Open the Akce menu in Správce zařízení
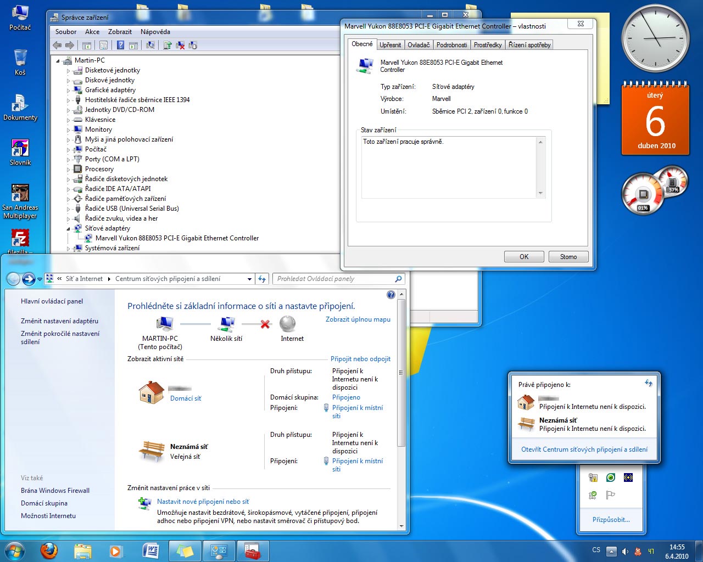This screenshot has width=703, height=562. pyautogui.click(x=92, y=32)
